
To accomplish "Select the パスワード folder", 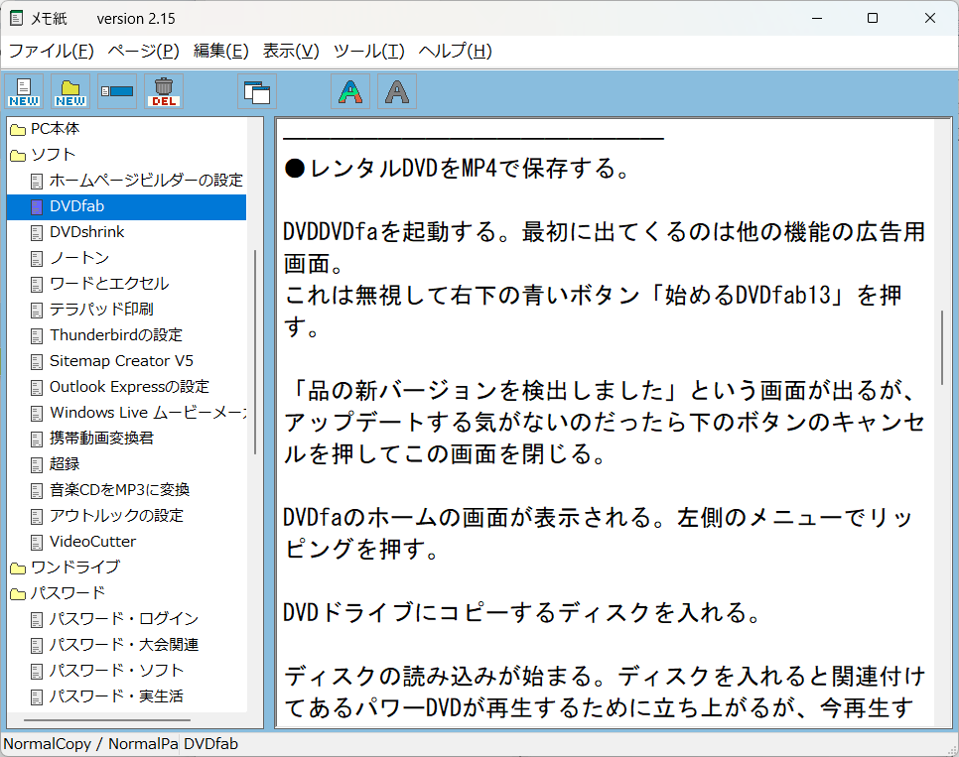I will pyautogui.click(x=68, y=593).
